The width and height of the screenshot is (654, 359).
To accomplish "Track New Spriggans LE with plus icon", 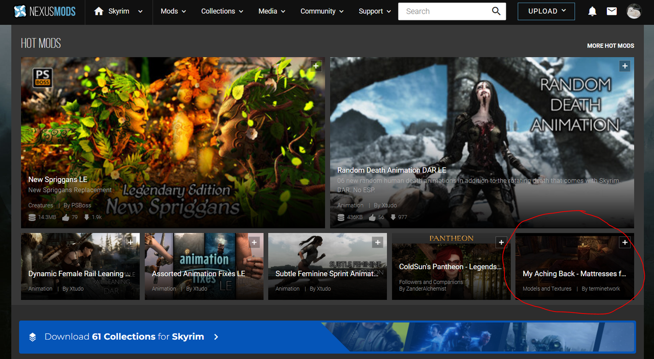I will point(316,66).
